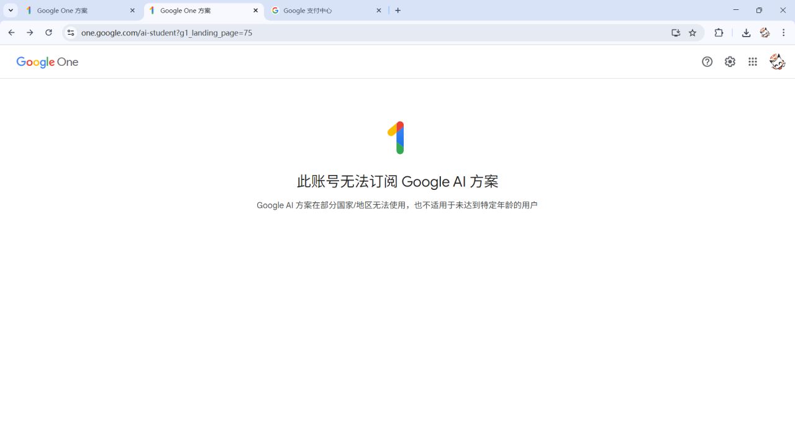Close the Google 支付中心 tab
Viewport: 795px width, 422px height.
[x=379, y=11]
